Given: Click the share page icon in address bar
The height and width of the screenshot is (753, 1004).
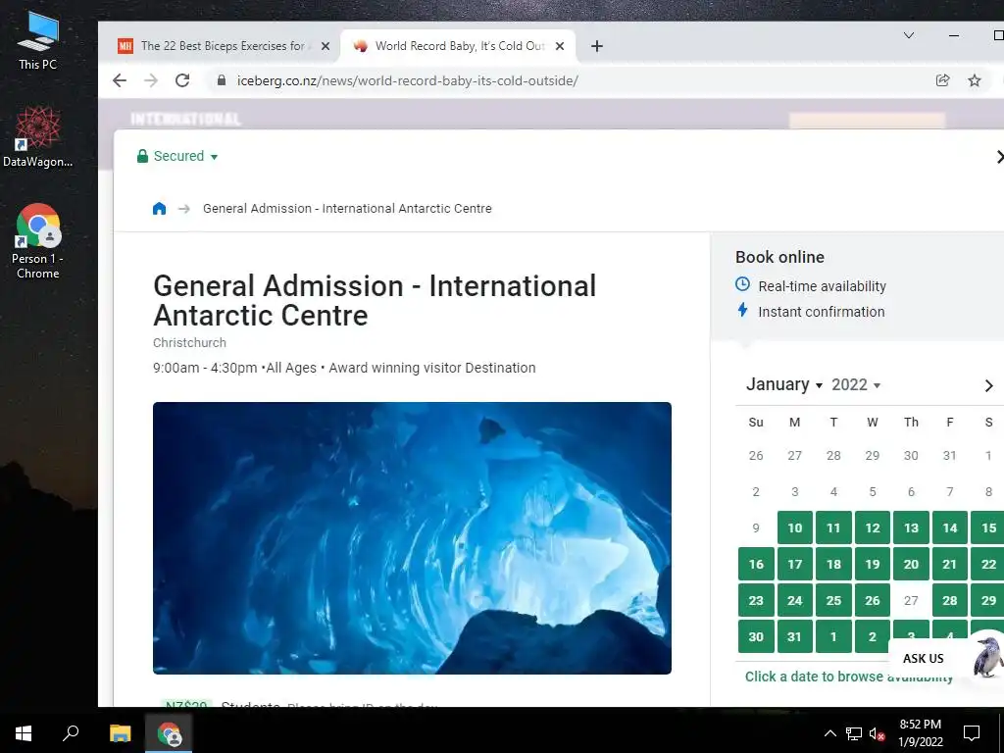Looking at the screenshot, I should 942,80.
